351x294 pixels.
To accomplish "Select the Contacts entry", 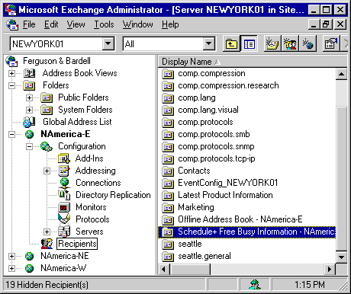I will click(x=194, y=171).
